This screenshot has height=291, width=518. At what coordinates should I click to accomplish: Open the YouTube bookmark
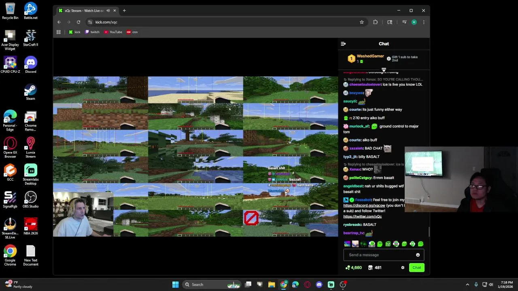[x=113, y=32]
